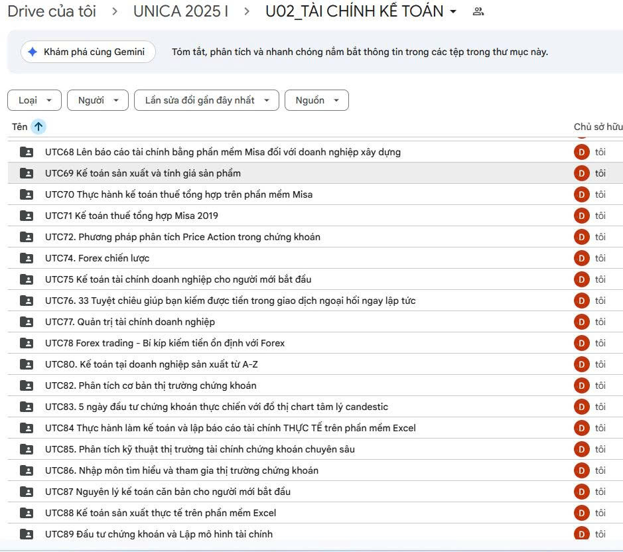Image resolution: width=623 pixels, height=552 pixels.
Task: Click the Chủ sở hữu column header
Action: pos(598,127)
